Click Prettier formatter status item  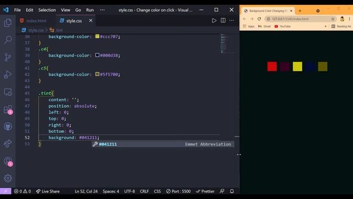[x=205, y=191]
